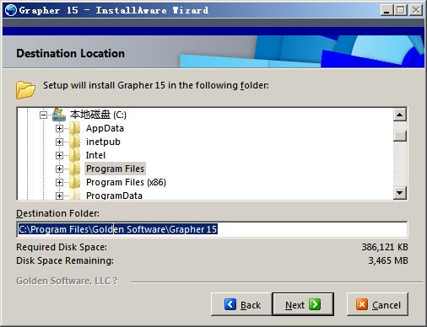Click the Program Files folder icon
The image size is (427, 327).
coord(75,169)
